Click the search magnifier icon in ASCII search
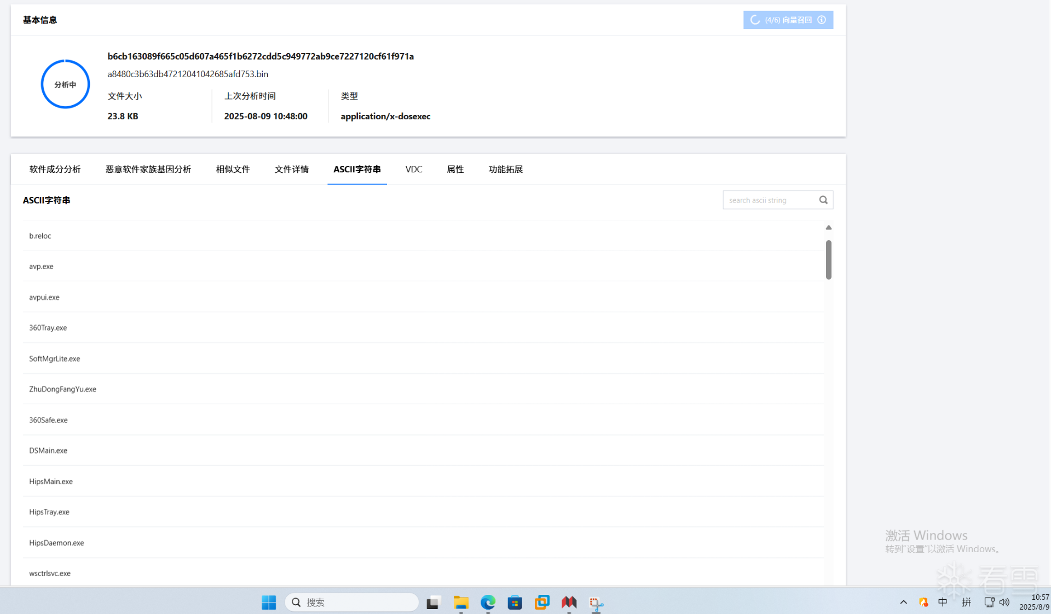The width and height of the screenshot is (1051, 614). (x=823, y=200)
